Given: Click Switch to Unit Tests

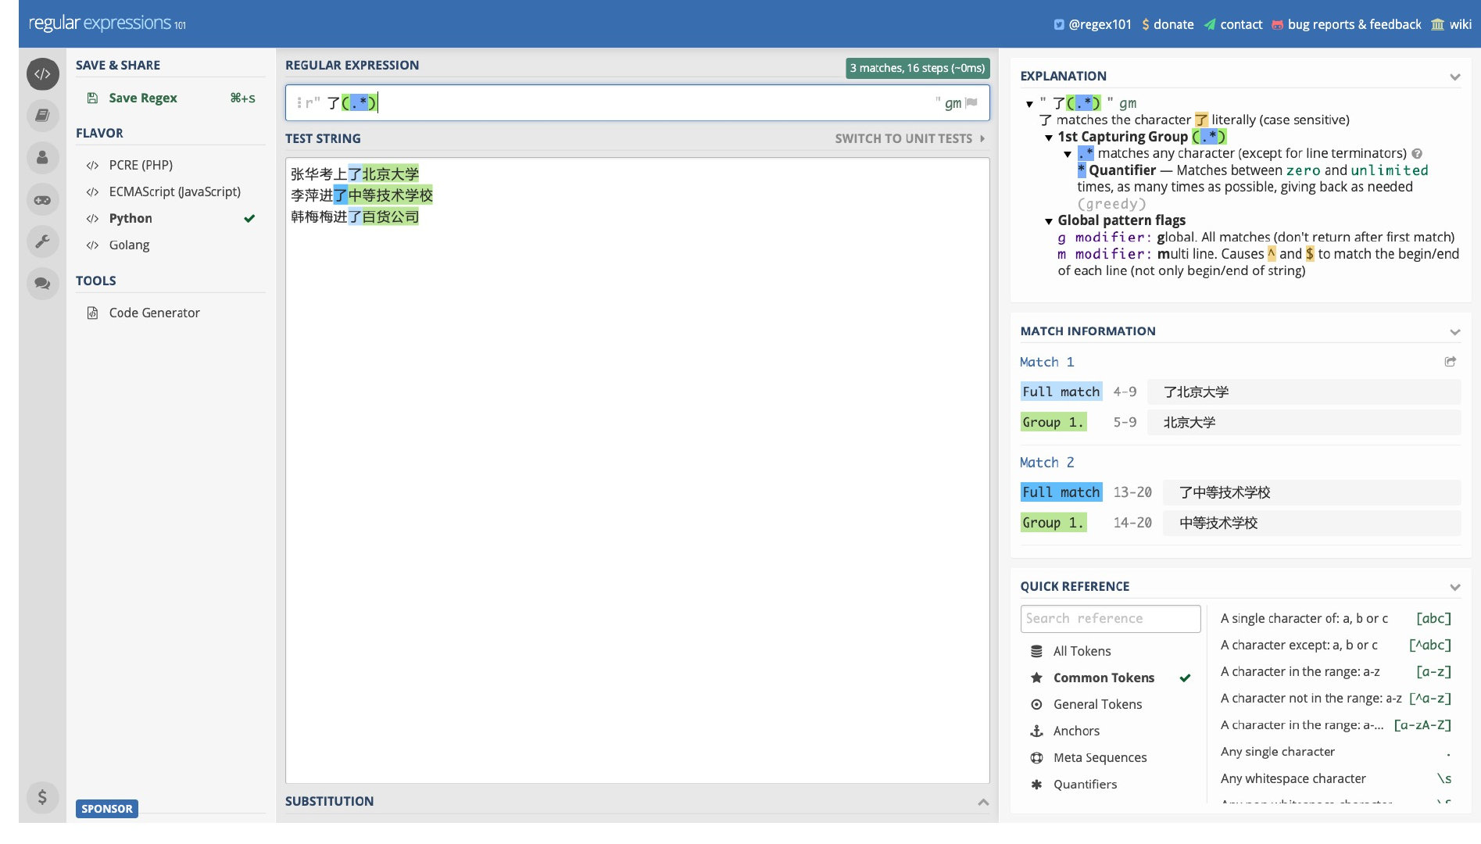Looking at the screenshot, I should 910,138.
